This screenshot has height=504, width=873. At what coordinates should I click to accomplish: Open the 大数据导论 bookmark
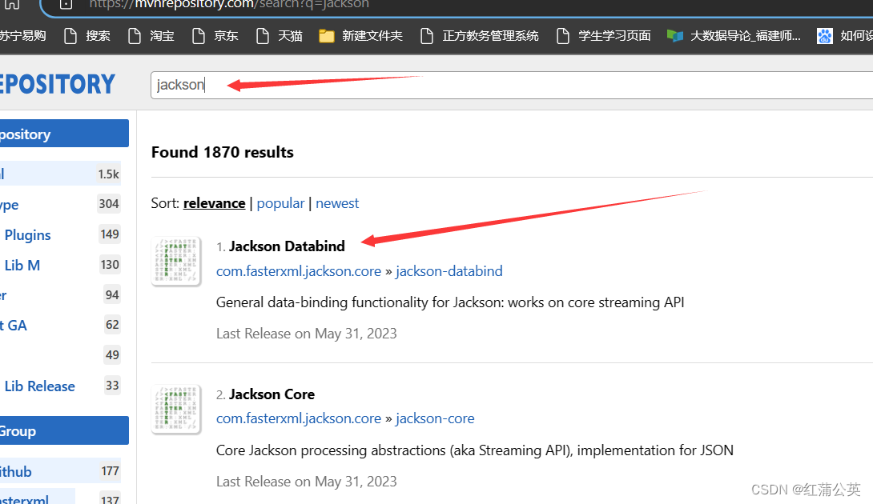pos(734,36)
